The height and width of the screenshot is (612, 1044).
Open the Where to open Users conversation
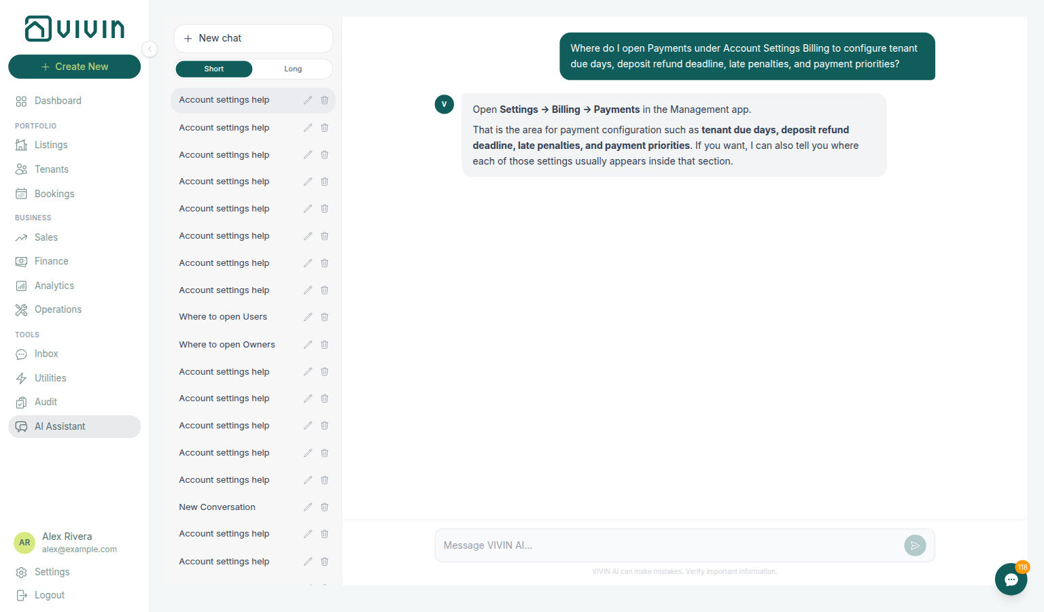[x=253, y=317]
